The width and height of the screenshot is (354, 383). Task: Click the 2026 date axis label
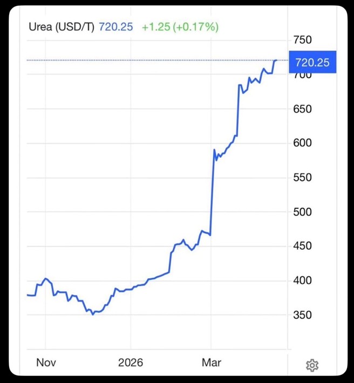(131, 362)
